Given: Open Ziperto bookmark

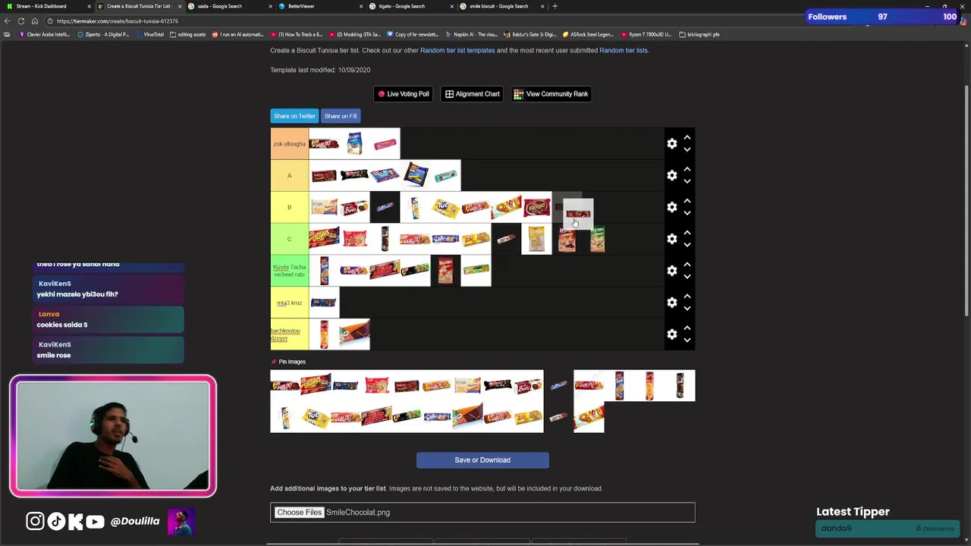Looking at the screenshot, I should (103, 34).
